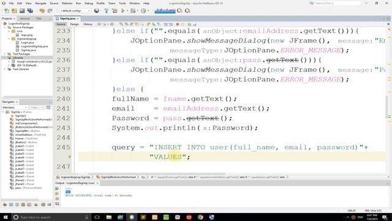This screenshot has height=221, width=392.
Task: Click the New Project toolbar icon
Action: click(14, 11)
